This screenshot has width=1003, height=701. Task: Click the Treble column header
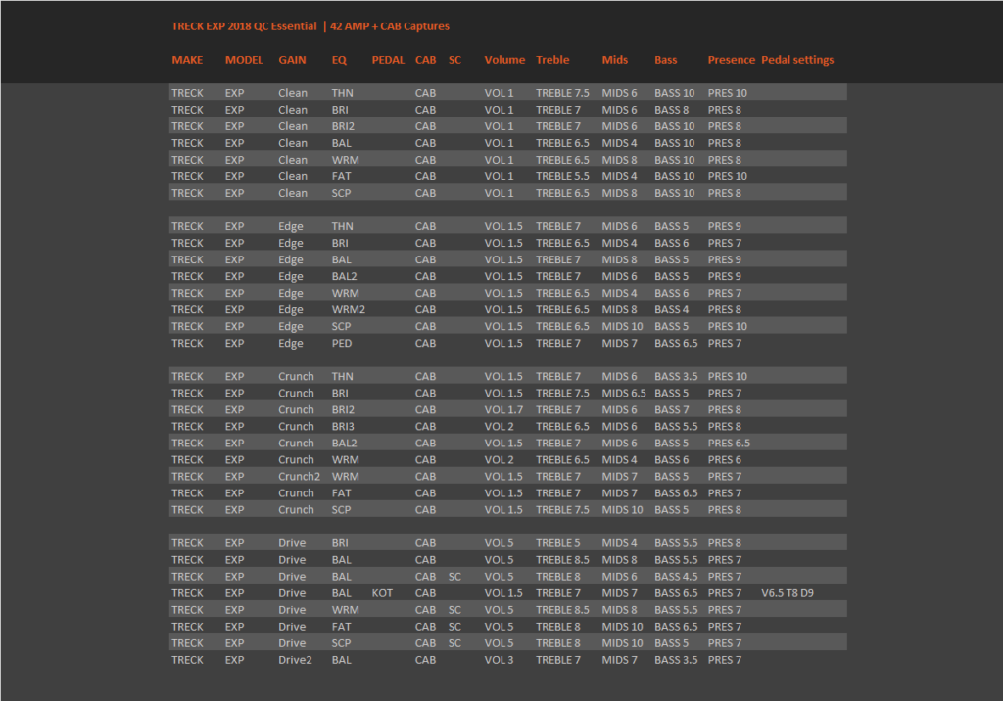click(x=552, y=60)
